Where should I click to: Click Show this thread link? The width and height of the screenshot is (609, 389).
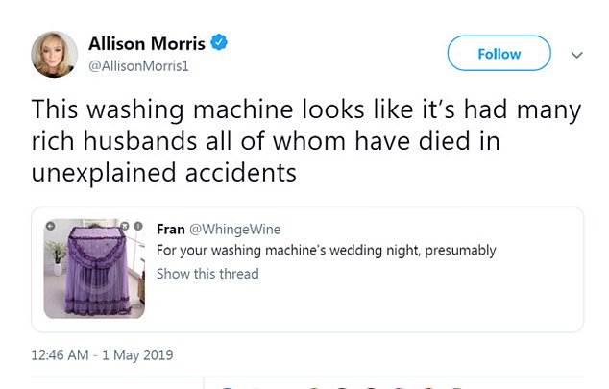point(207,274)
